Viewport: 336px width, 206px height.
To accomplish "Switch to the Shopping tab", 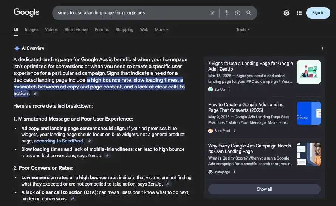I will 124,29.
